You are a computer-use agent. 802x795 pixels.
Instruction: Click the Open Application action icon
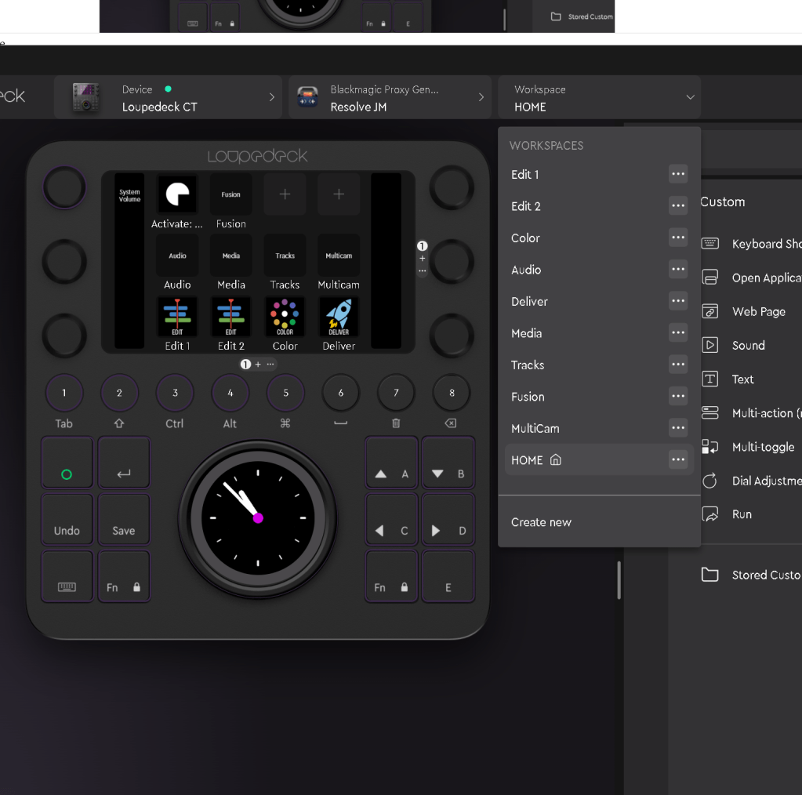(x=709, y=278)
